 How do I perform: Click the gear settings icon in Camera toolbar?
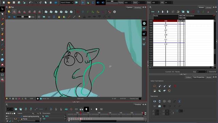pyautogui.click(x=114, y=12)
